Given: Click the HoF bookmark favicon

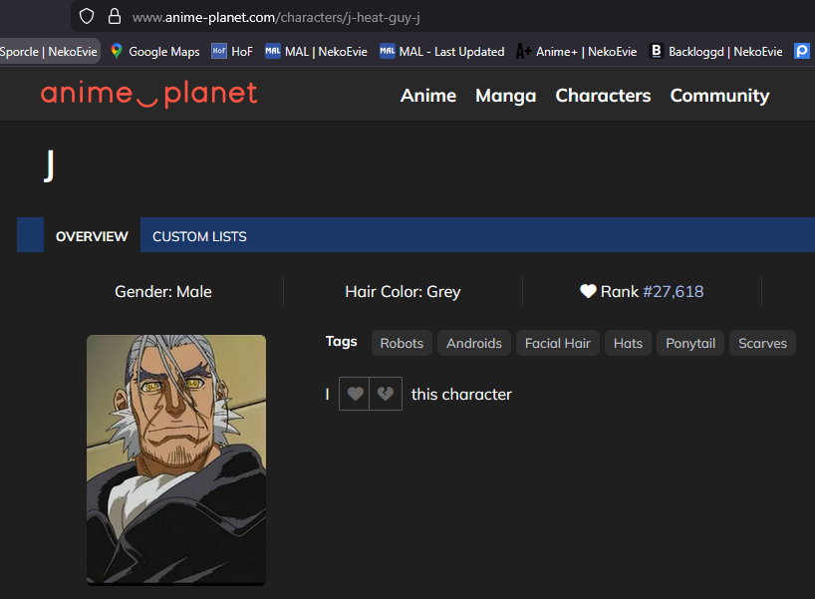Looking at the screenshot, I should click(x=219, y=51).
